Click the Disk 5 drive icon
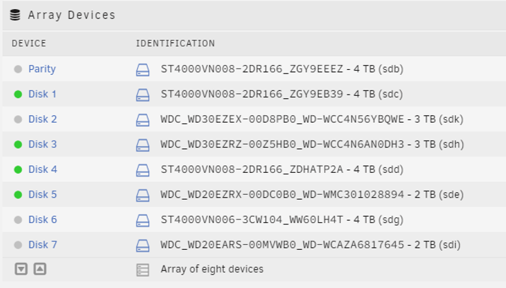The height and width of the screenshot is (288, 506). [x=143, y=196]
